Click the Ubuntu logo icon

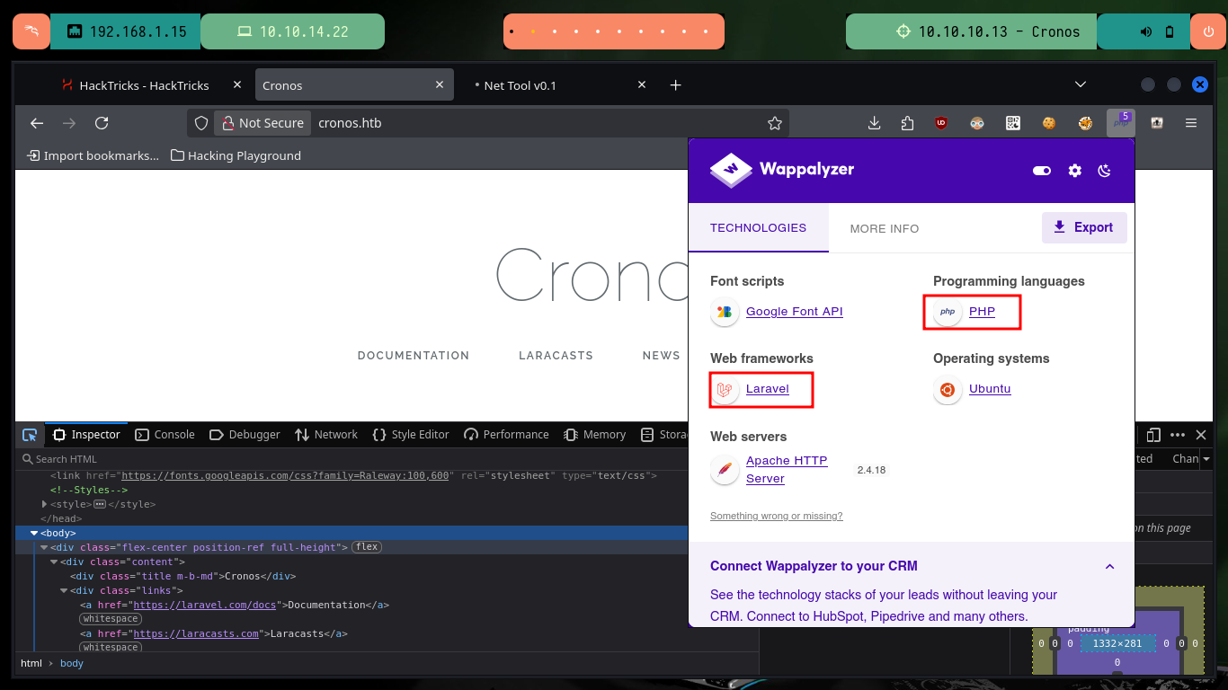(x=947, y=389)
